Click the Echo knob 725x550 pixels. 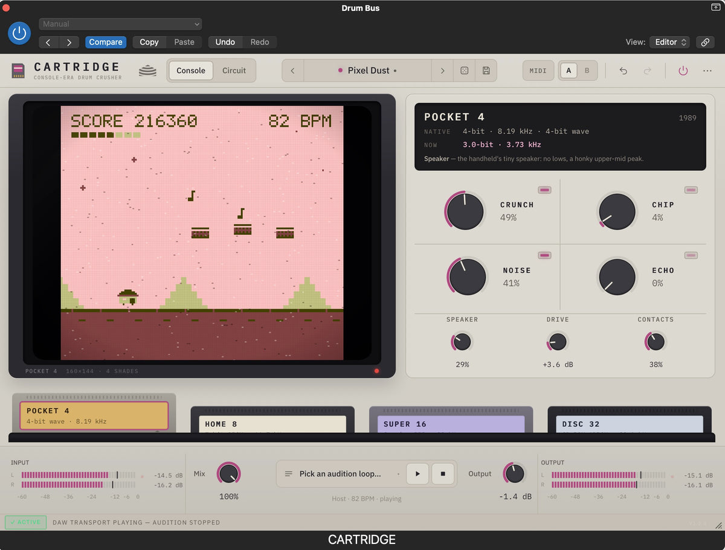[617, 277]
